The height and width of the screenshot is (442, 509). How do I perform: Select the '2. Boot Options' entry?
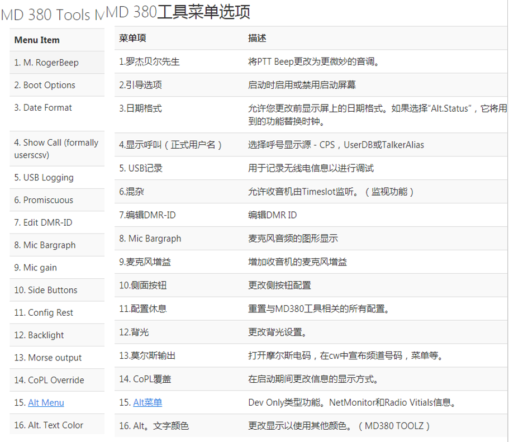(x=45, y=85)
